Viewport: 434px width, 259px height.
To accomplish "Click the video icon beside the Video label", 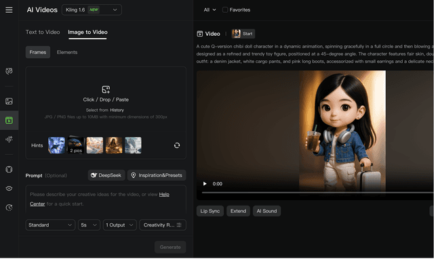I will (x=200, y=34).
